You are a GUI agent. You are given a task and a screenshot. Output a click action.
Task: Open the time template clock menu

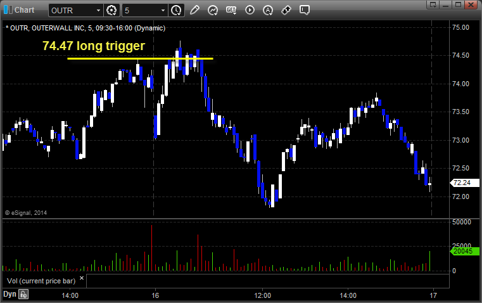click(x=176, y=10)
